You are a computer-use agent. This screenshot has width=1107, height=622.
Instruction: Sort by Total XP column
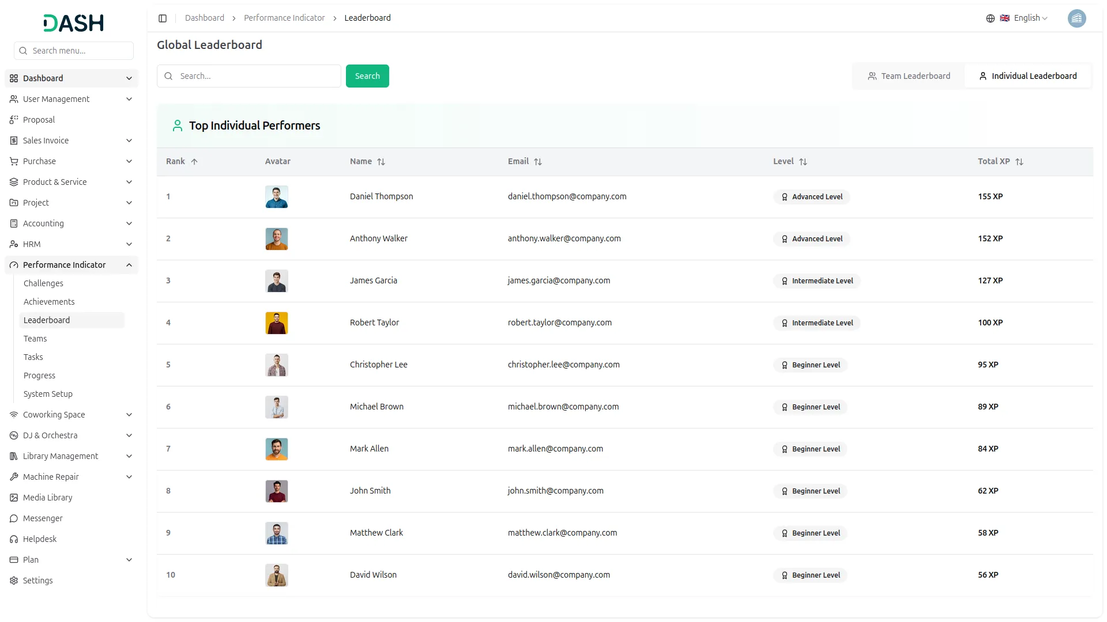click(1019, 162)
